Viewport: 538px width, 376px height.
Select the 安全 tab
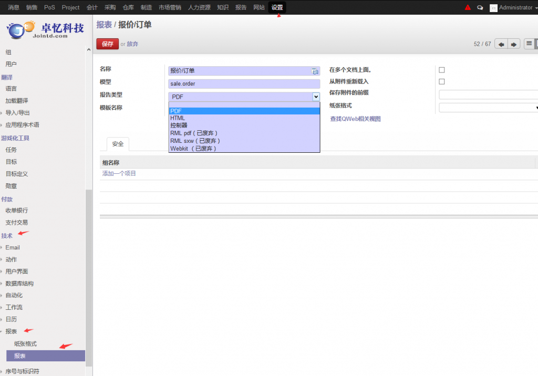pos(118,144)
